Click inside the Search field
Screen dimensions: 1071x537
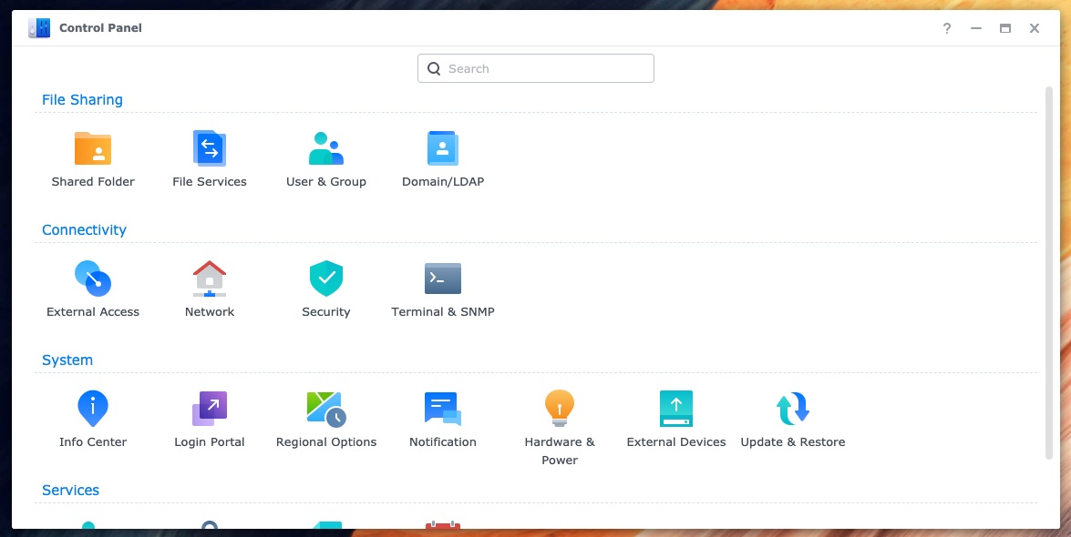536,68
